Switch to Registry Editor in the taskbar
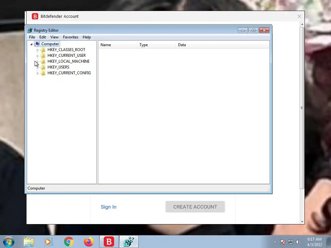 click(129, 242)
